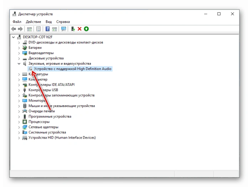Open the Properties toolbar icon
This screenshot has width=249, height=187.
38,29
